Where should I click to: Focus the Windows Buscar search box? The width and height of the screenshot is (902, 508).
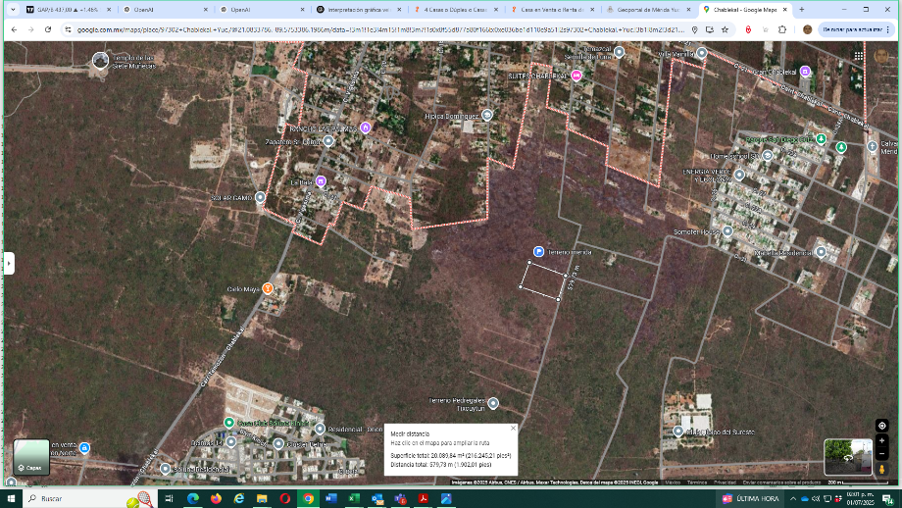(x=89, y=499)
